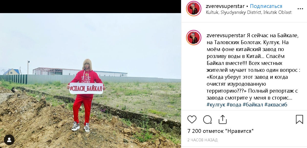The height and width of the screenshot is (148, 307).
Task: Open the #байкал hashtag
Action: point(253,105)
